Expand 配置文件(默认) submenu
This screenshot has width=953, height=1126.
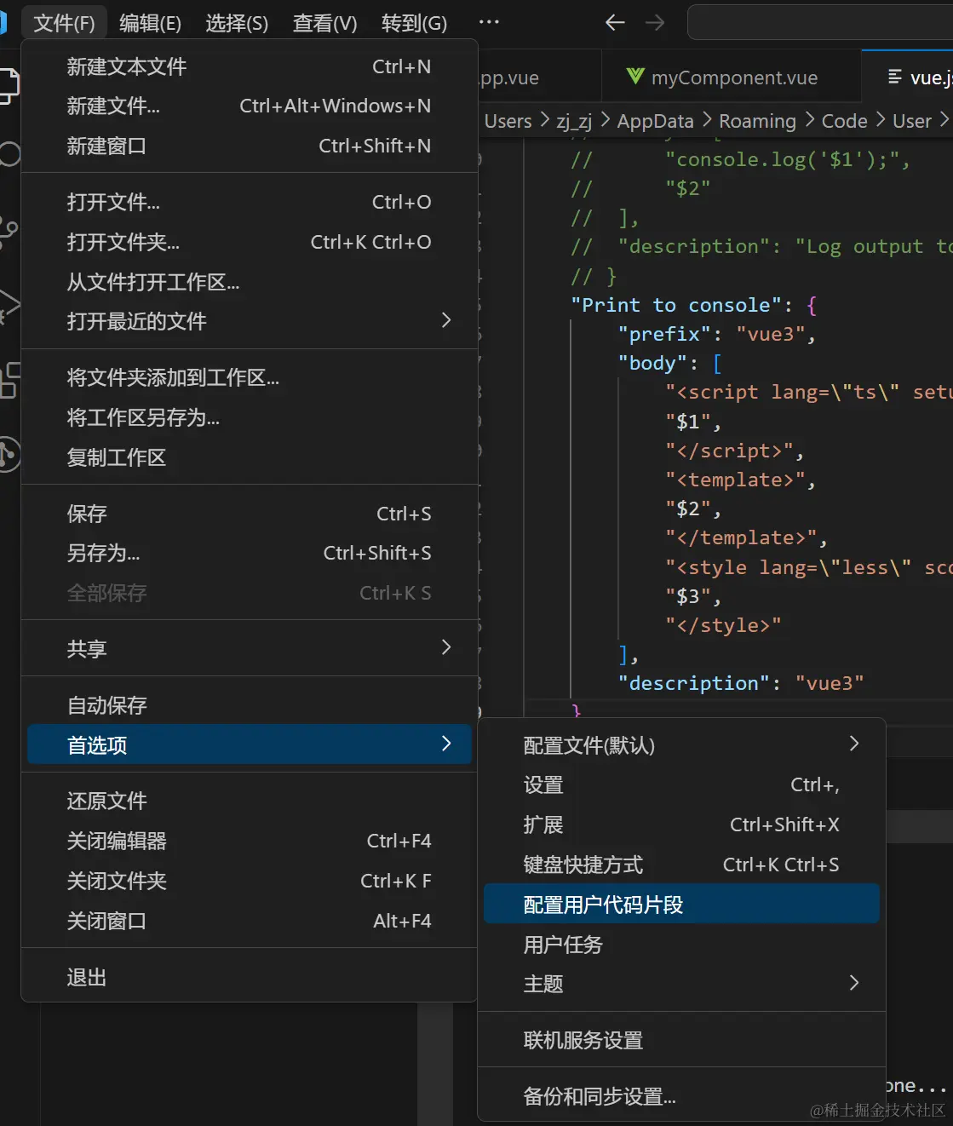point(854,744)
